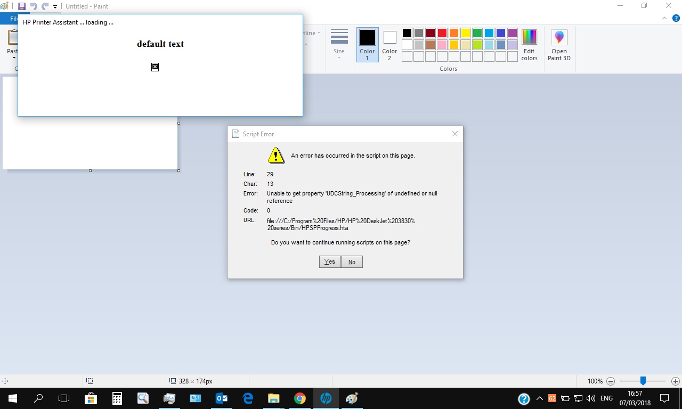Select the blue-gray color swatch

coord(501,45)
